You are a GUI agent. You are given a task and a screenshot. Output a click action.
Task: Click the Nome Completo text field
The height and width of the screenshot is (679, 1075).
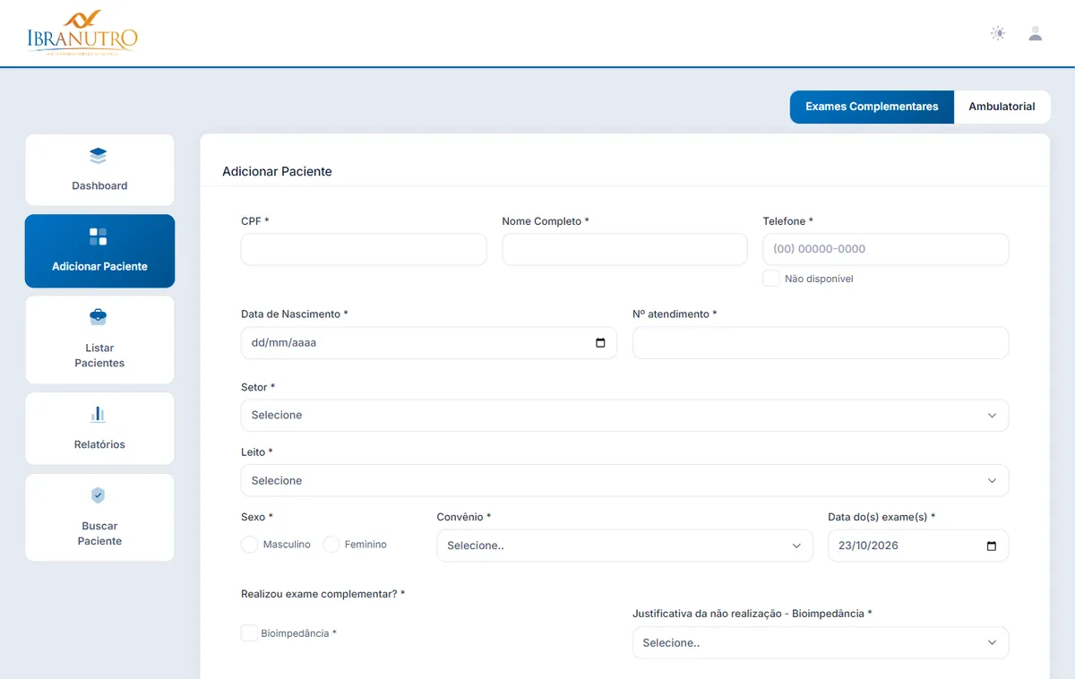coord(624,250)
